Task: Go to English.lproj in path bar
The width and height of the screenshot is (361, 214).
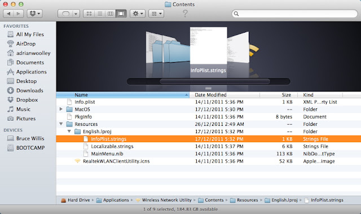Action: pyautogui.click(x=281, y=200)
